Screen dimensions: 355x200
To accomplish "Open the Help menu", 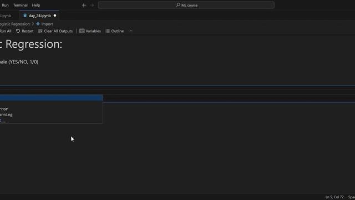I will [35, 5].
